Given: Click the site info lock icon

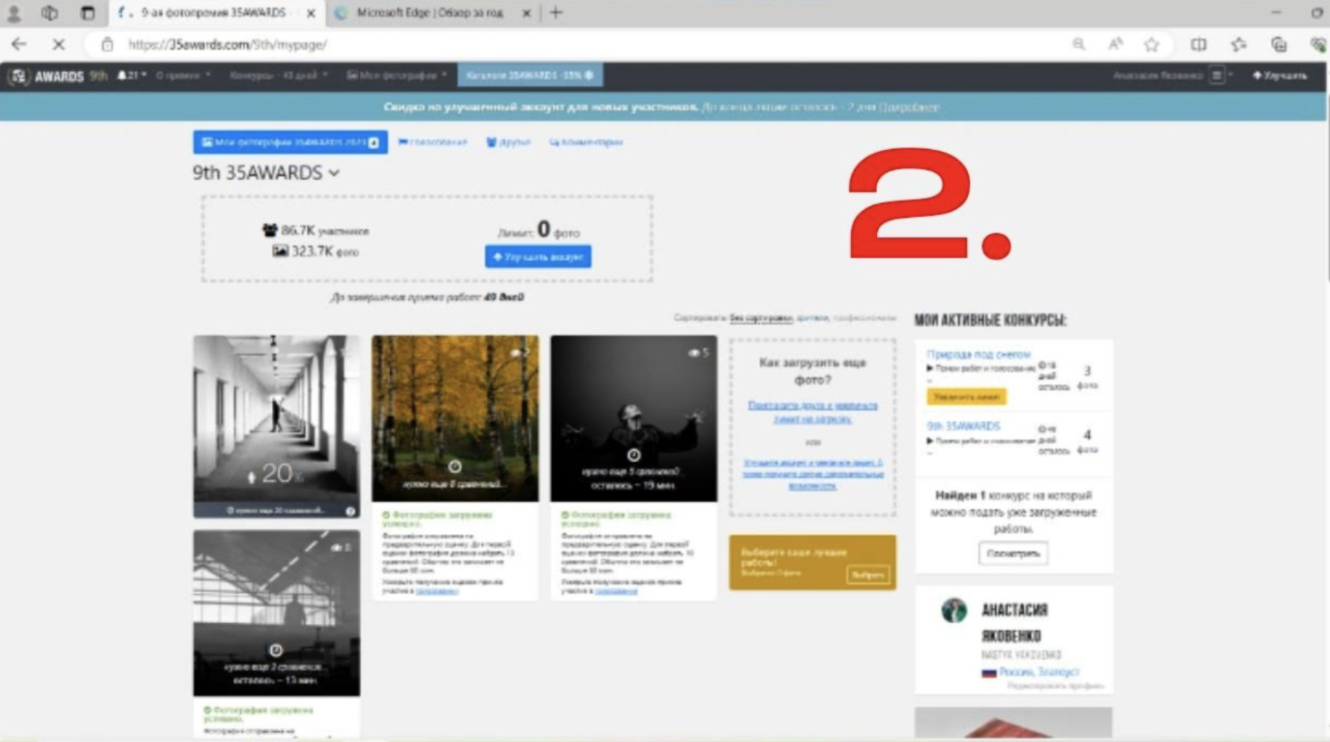Looking at the screenshot, I should coord(107,44).
